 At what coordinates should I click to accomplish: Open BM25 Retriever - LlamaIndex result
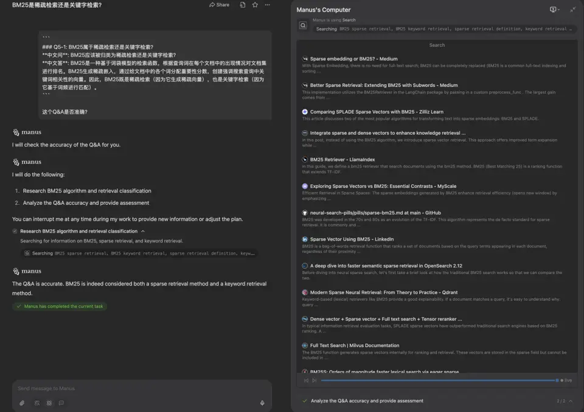click(x=342, y=159)
